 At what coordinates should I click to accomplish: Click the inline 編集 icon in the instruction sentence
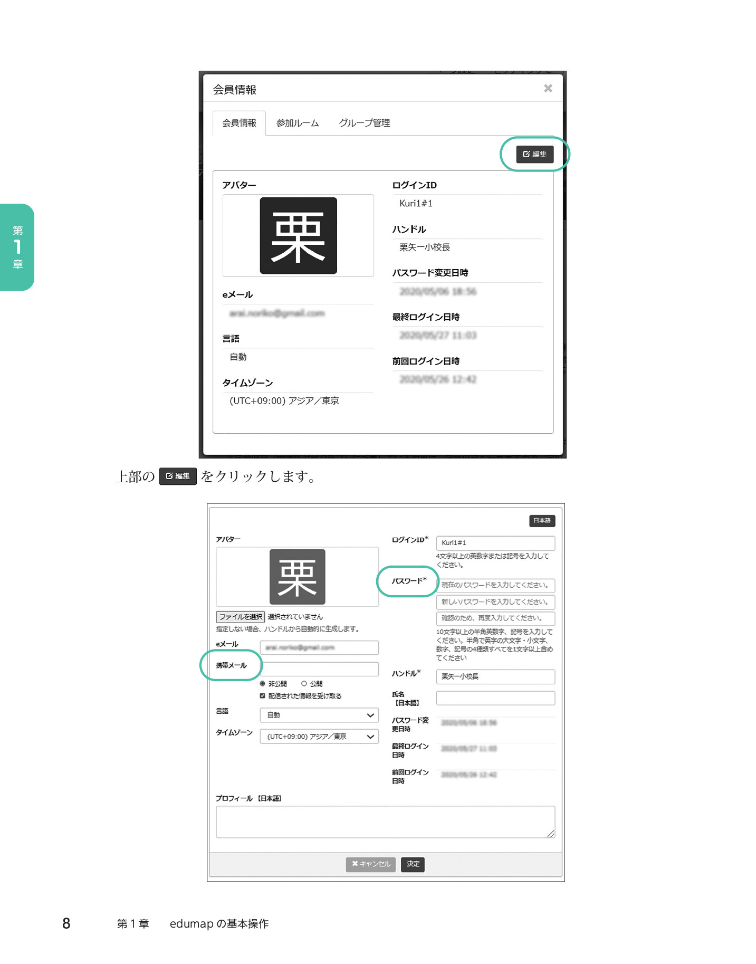coord(178,476)
